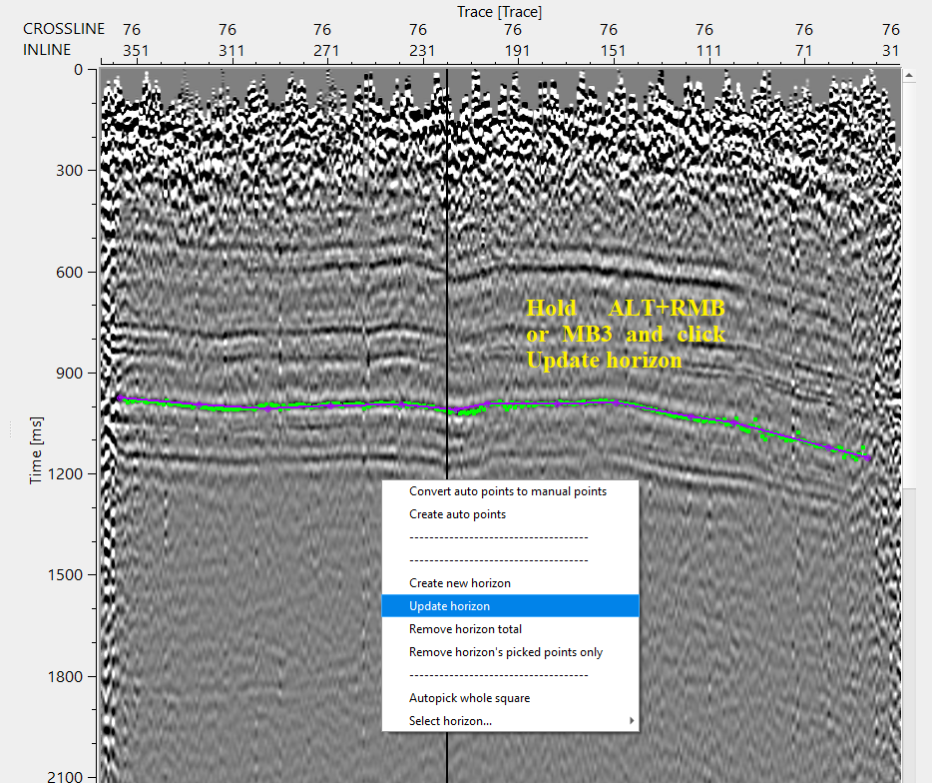Expand Select horizon submenu arrow
This screenshot has width=932, height=783.
coord(630,721)
